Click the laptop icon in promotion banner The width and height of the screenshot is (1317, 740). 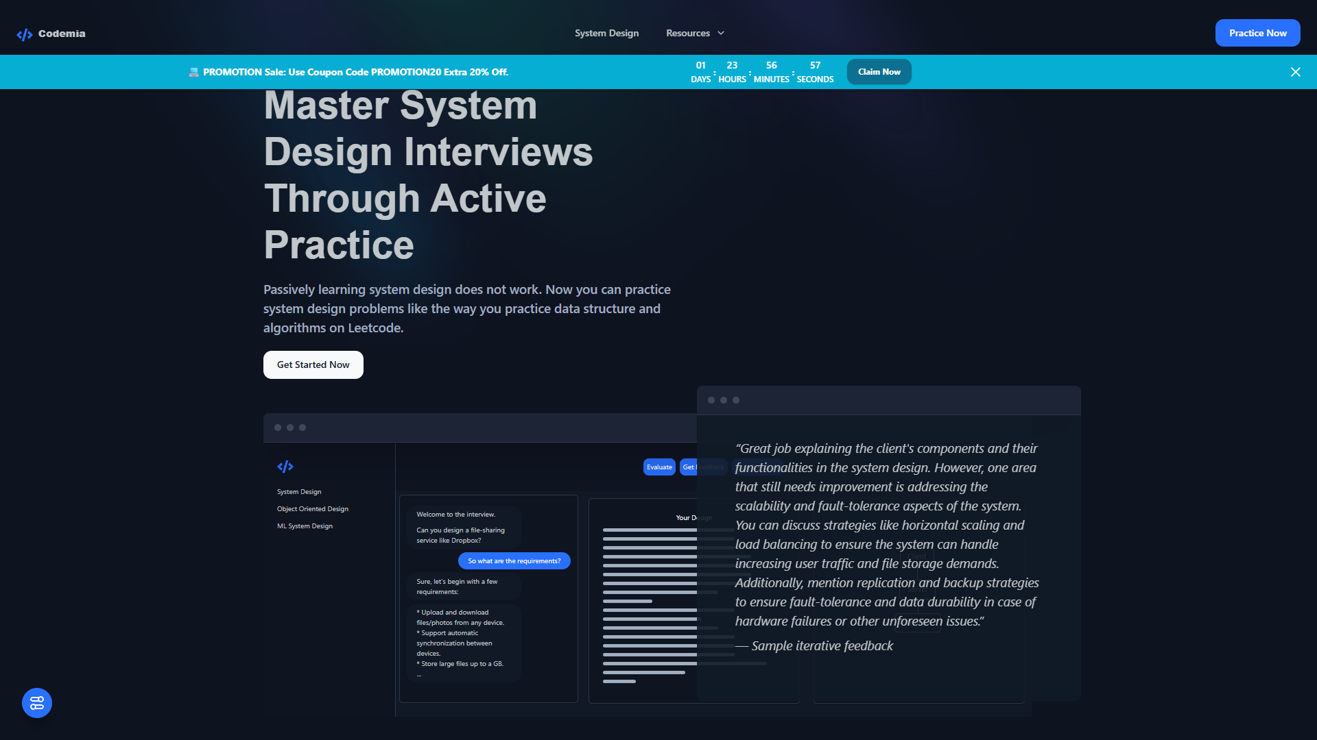coord(194,72)
